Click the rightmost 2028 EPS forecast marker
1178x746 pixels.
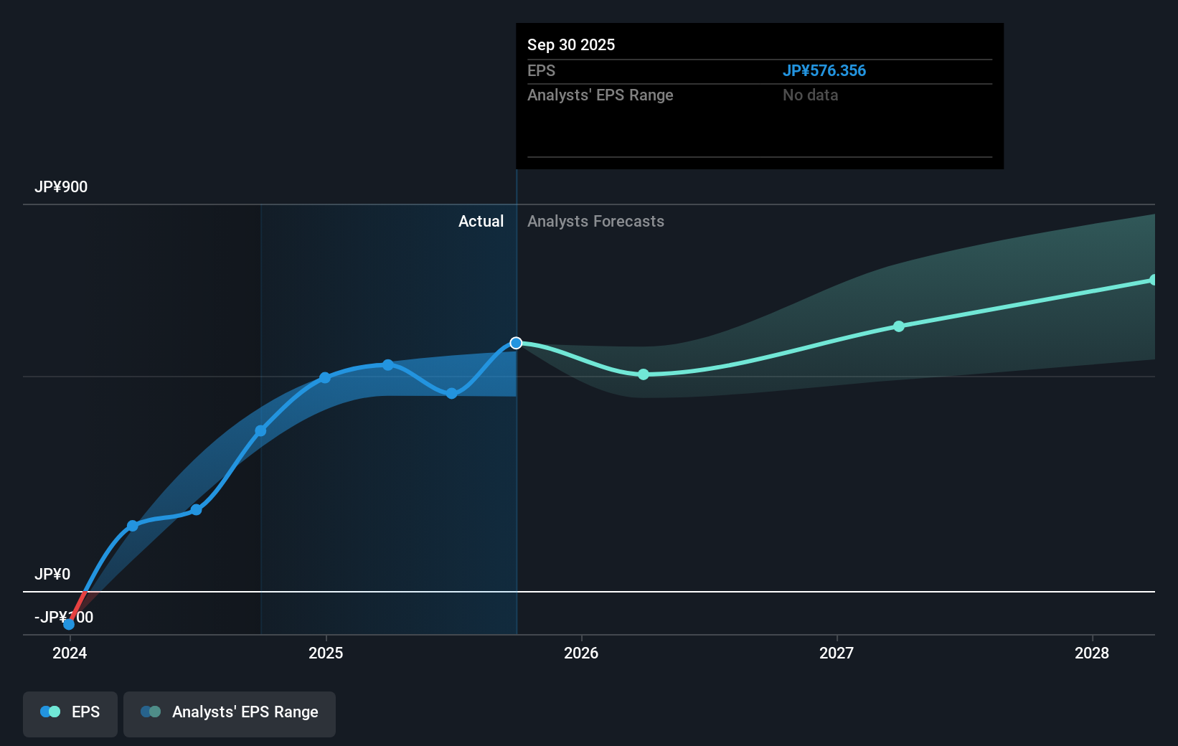coord(1154,280)
